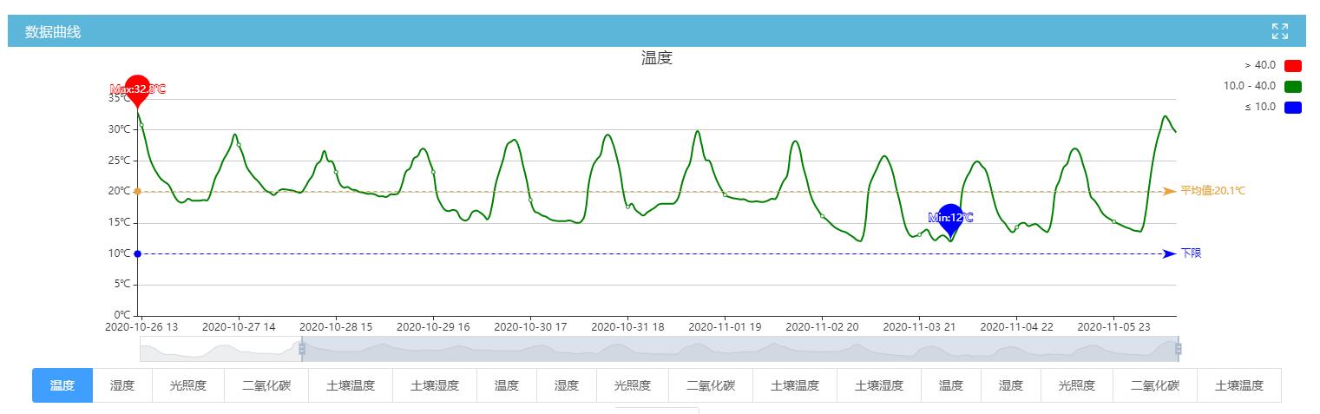Expand chart to fullscreen with corner icon
The width and height of the screenshot is (1320, 414).
[1279, 31]
